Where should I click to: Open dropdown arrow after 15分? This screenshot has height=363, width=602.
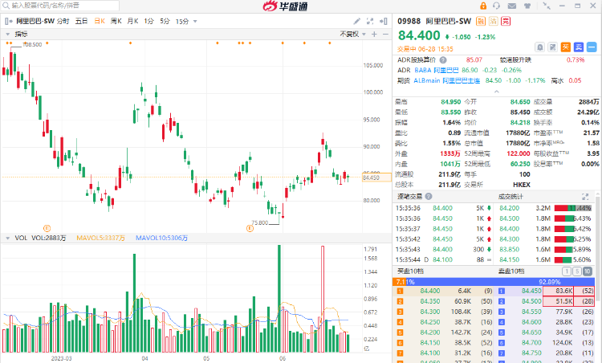[x=195, y=21]
